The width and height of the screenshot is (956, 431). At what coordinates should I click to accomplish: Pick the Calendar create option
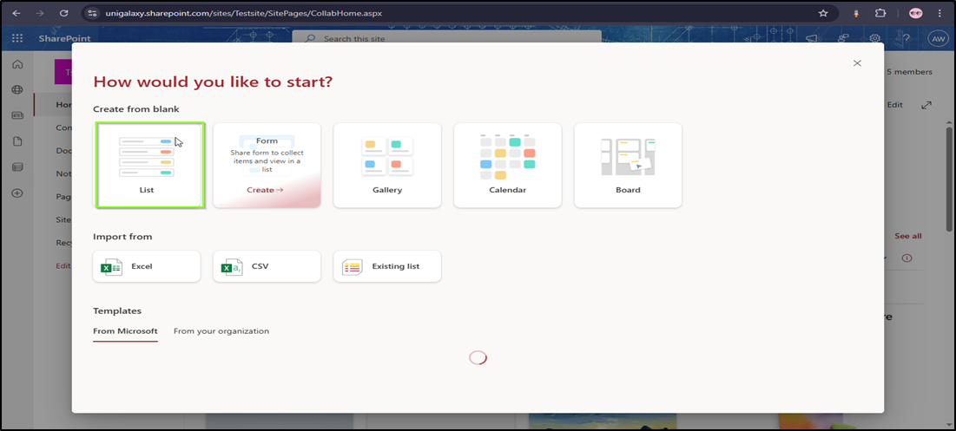507,165
